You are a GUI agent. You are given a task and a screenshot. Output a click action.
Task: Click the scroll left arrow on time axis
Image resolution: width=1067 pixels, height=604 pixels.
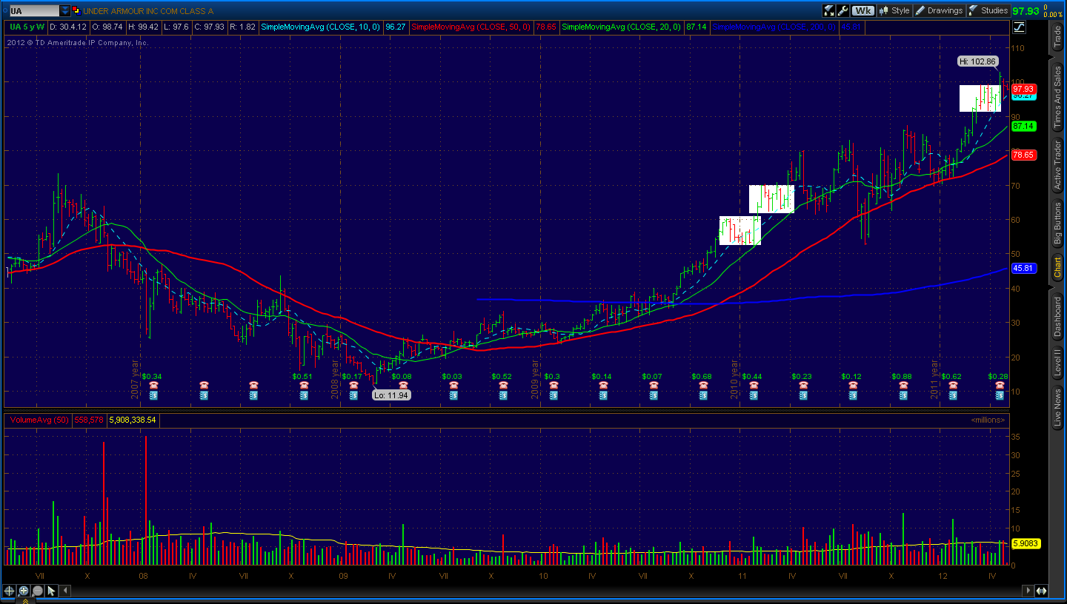(x=66, y=591)
